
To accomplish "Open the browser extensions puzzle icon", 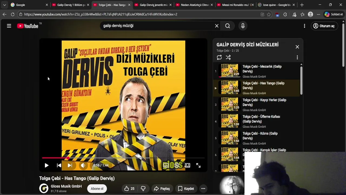I will click(285, 14).
